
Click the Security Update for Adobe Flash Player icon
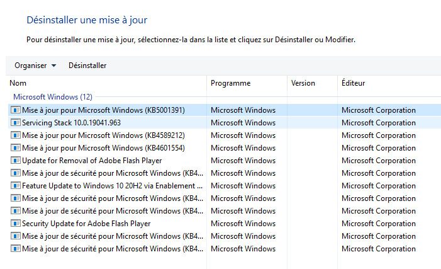(x=16, y=224)
